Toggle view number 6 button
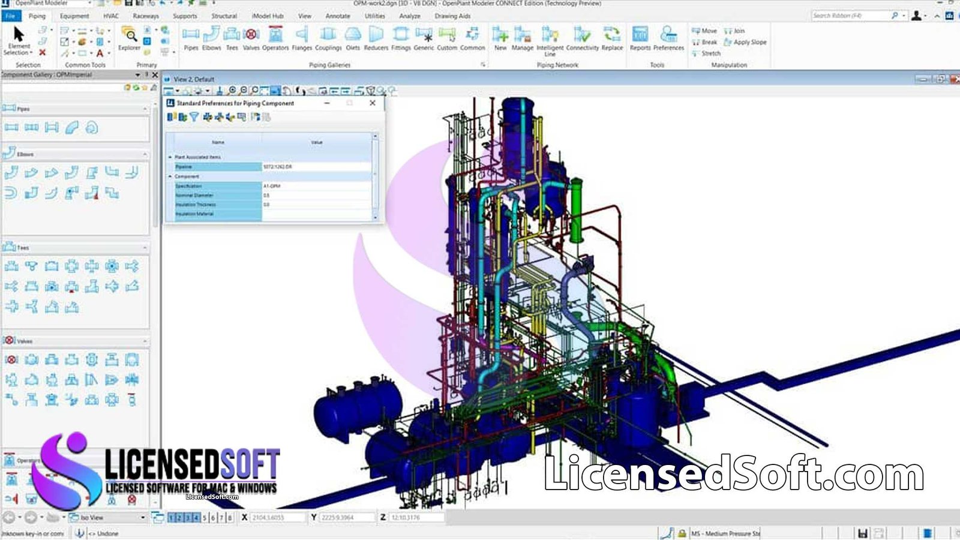 212,517
